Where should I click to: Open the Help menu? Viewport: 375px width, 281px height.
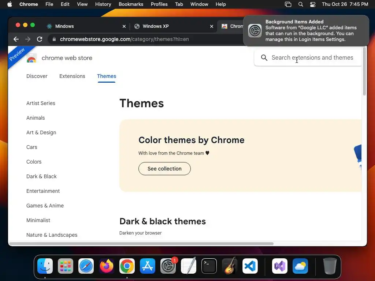pyautogui.click(x=220, y=4)
